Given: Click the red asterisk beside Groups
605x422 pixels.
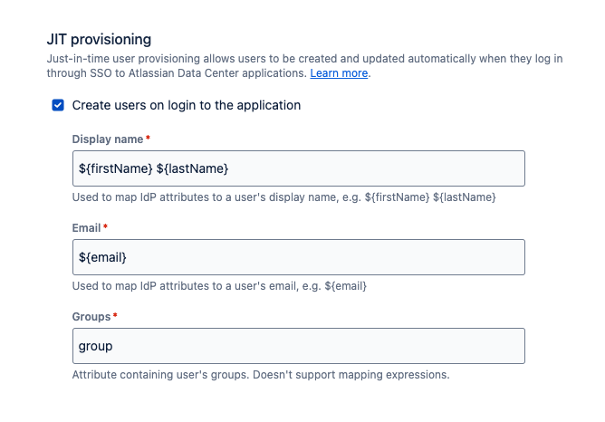Looking at the screenshot, I should click(x=115, y=316).
